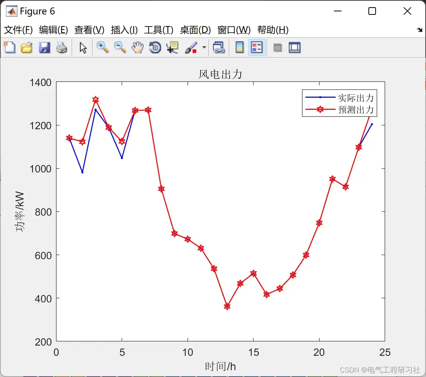The image size is (426, 377).
Task: Open the 工具(T) menu
Action: (159, 30)
